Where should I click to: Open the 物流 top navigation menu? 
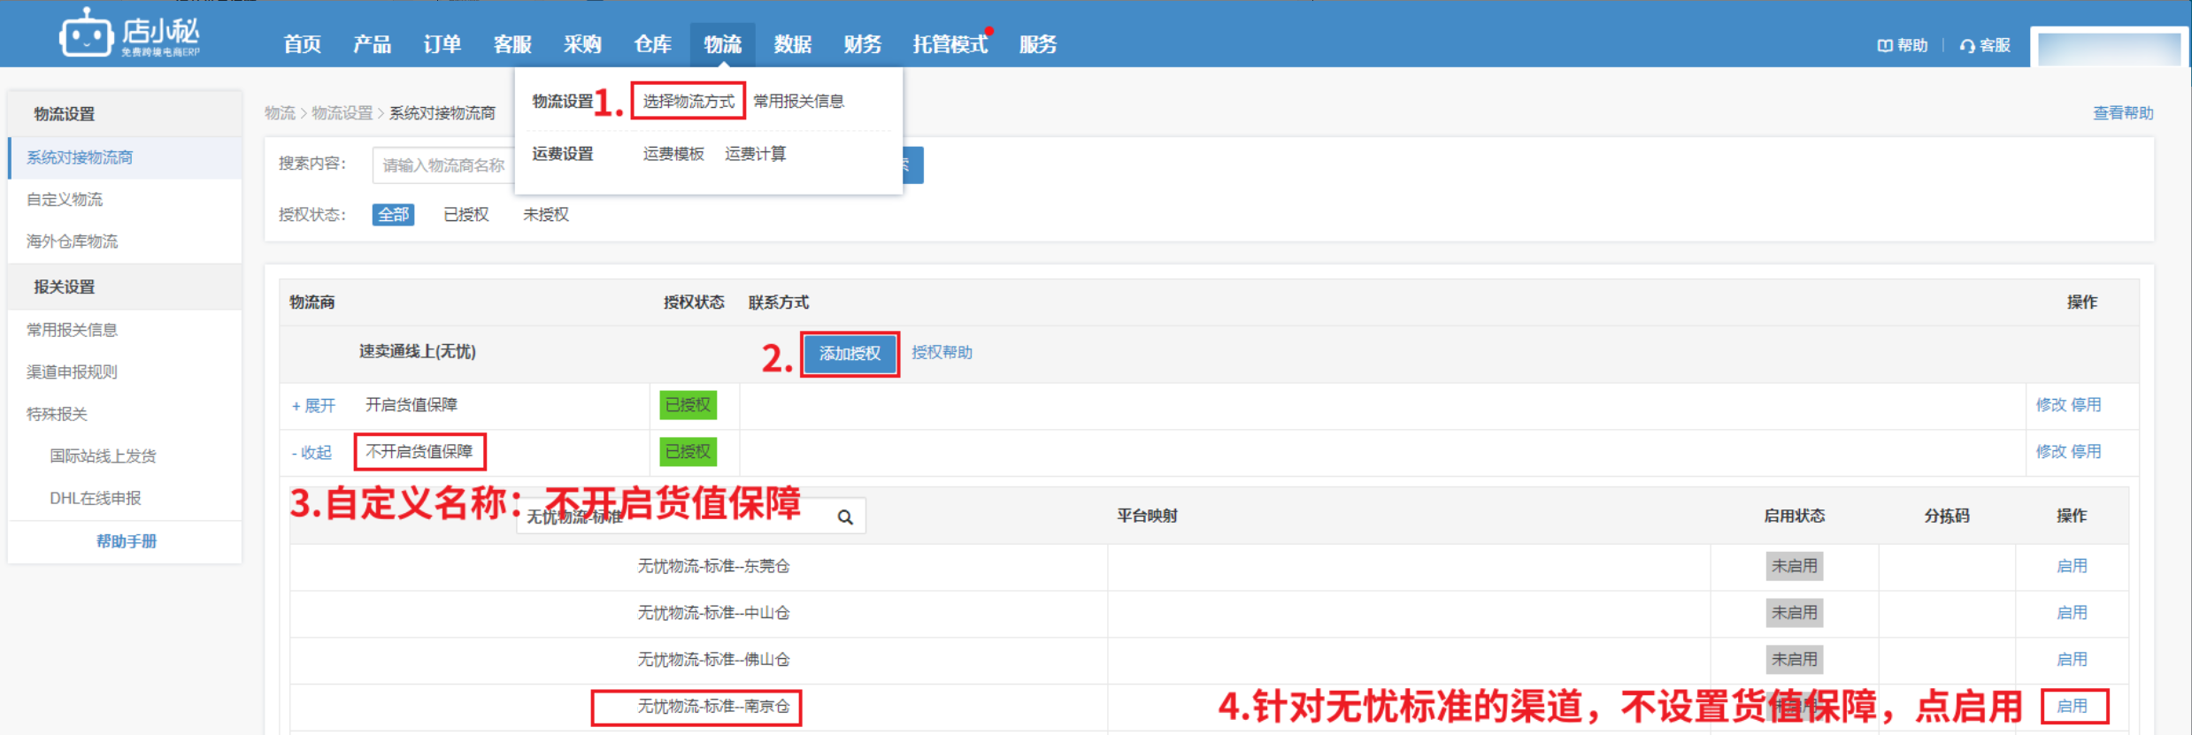click(x=722, y=44)
